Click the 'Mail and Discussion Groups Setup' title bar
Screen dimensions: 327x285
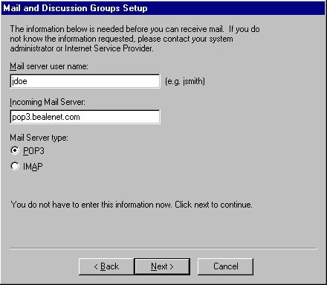[163, 8]
